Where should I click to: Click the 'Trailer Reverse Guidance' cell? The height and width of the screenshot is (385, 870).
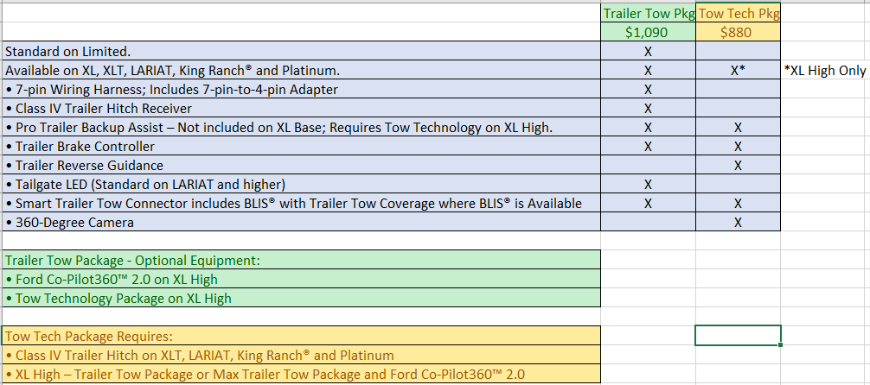pos(301,165)
